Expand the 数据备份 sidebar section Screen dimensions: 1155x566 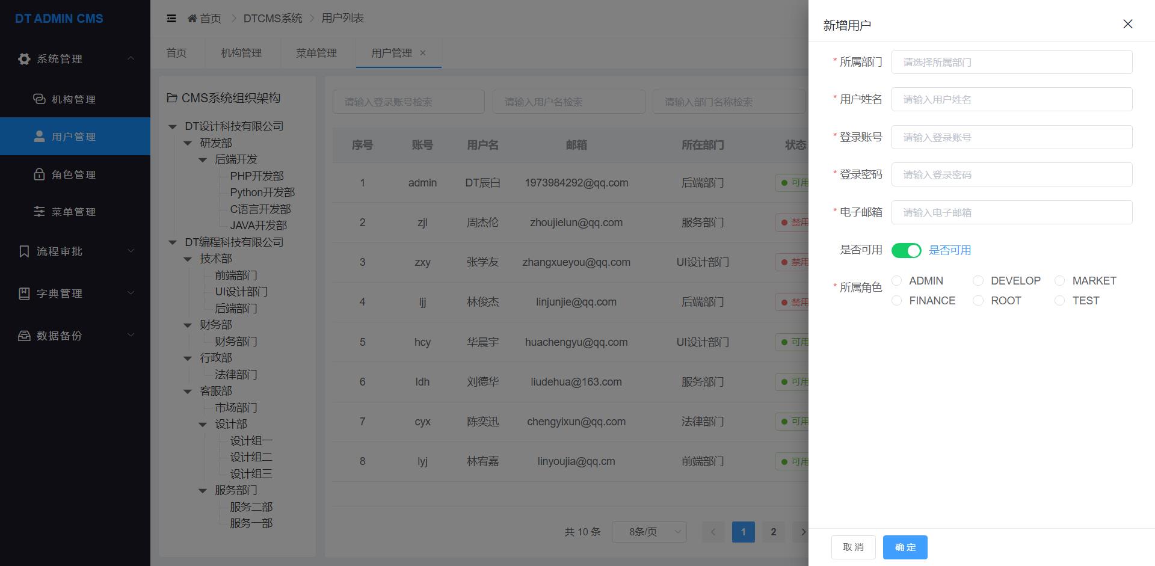[131, 335]
